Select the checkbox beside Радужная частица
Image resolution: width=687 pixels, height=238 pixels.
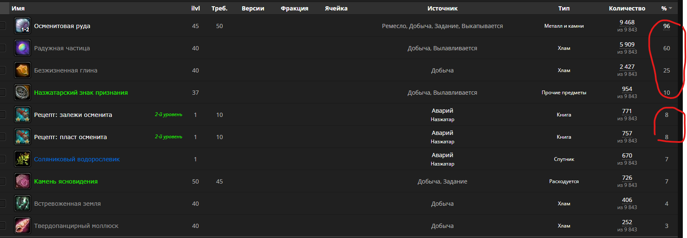tap(2, 48)
